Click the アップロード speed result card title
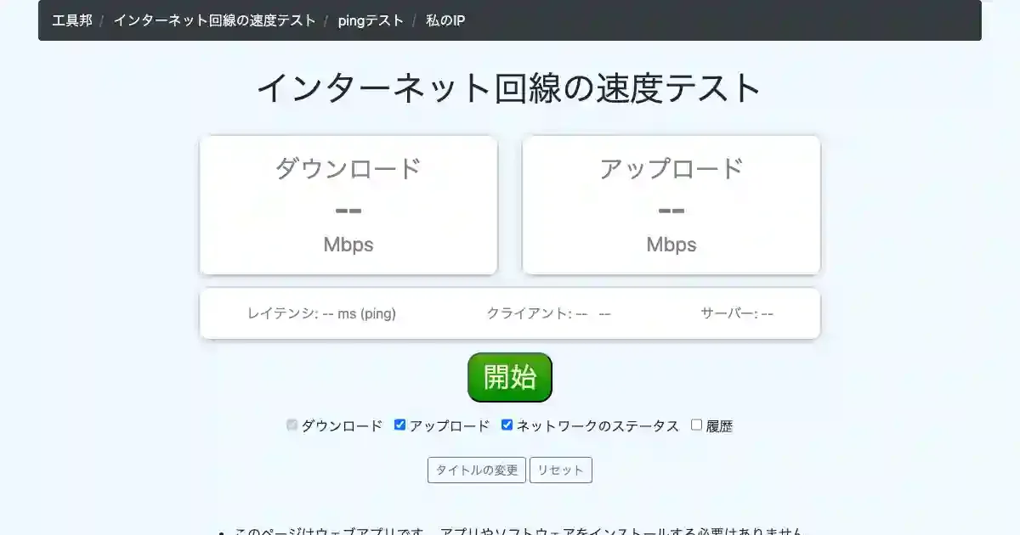 [x=671, y=168]
